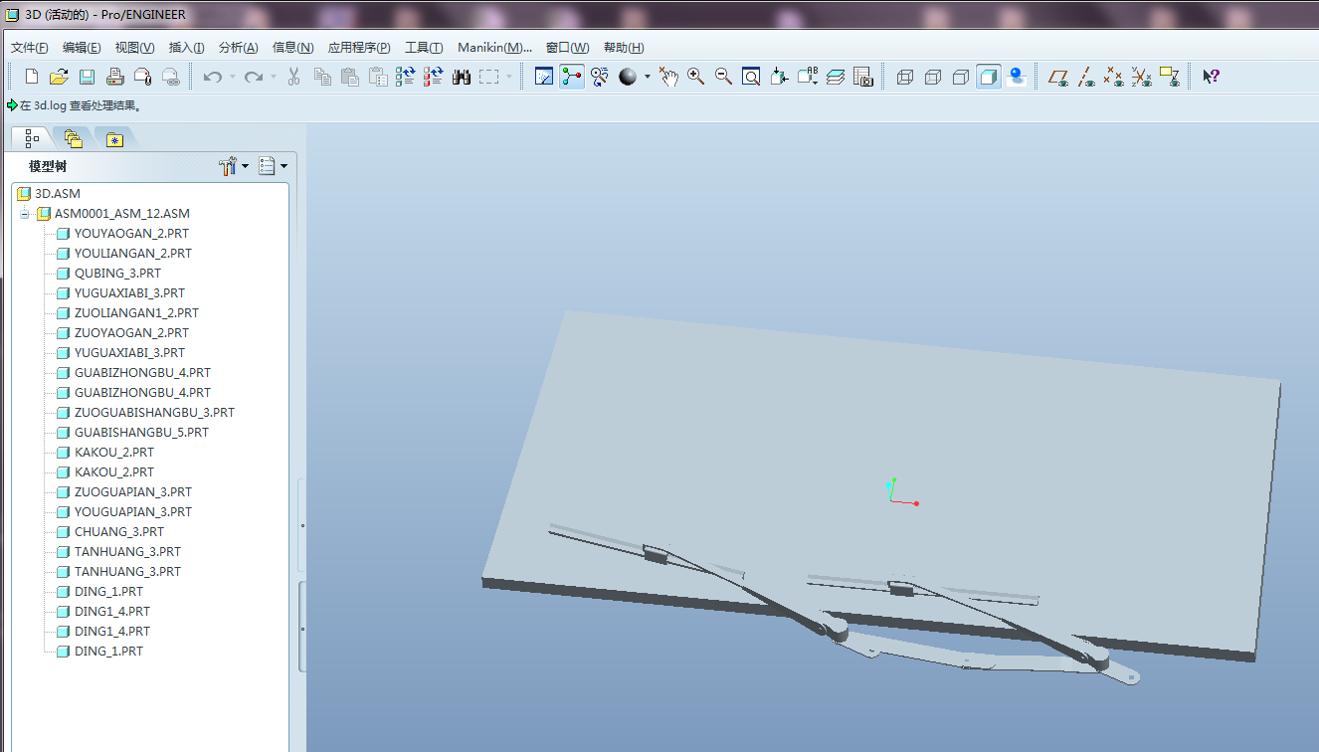Switch to No Hidden display

tap(961, 77)
